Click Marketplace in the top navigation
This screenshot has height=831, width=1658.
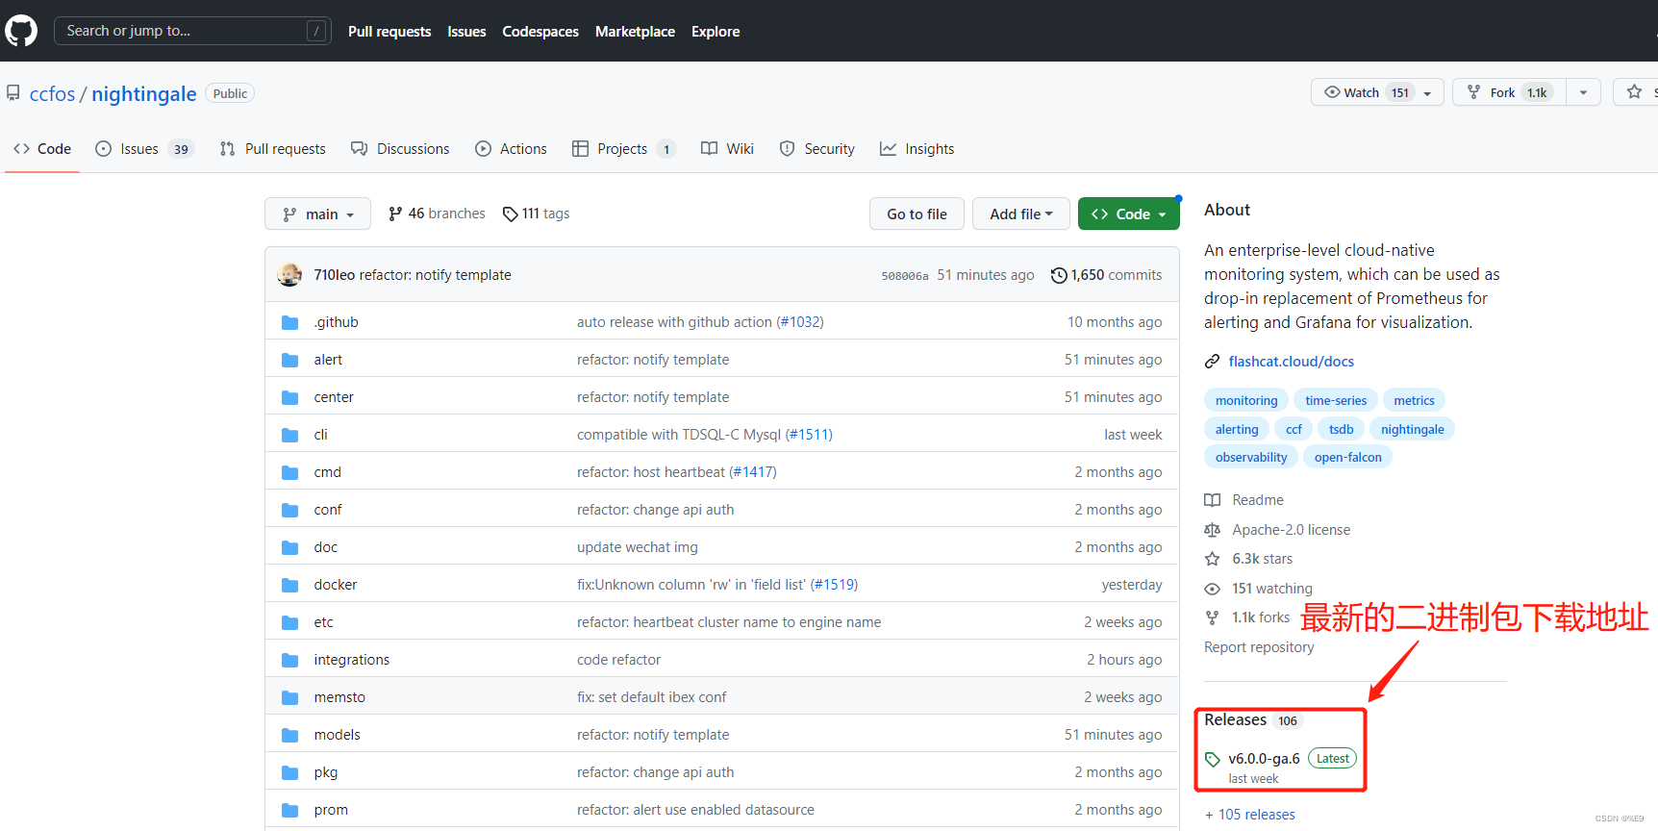click(635, 32)
